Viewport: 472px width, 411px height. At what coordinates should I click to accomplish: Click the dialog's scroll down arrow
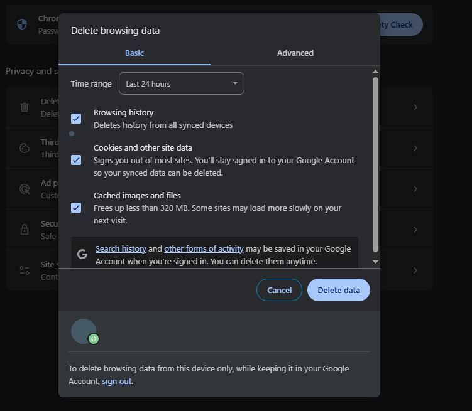[375, 262]
